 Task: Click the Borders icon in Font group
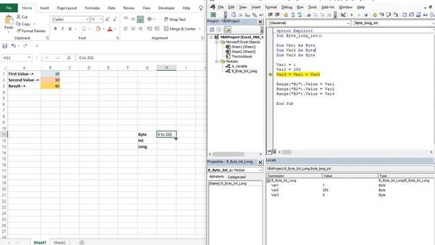coord(84,29)
